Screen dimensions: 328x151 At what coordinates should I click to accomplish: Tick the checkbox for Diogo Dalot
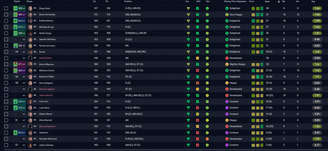point(6,8)
